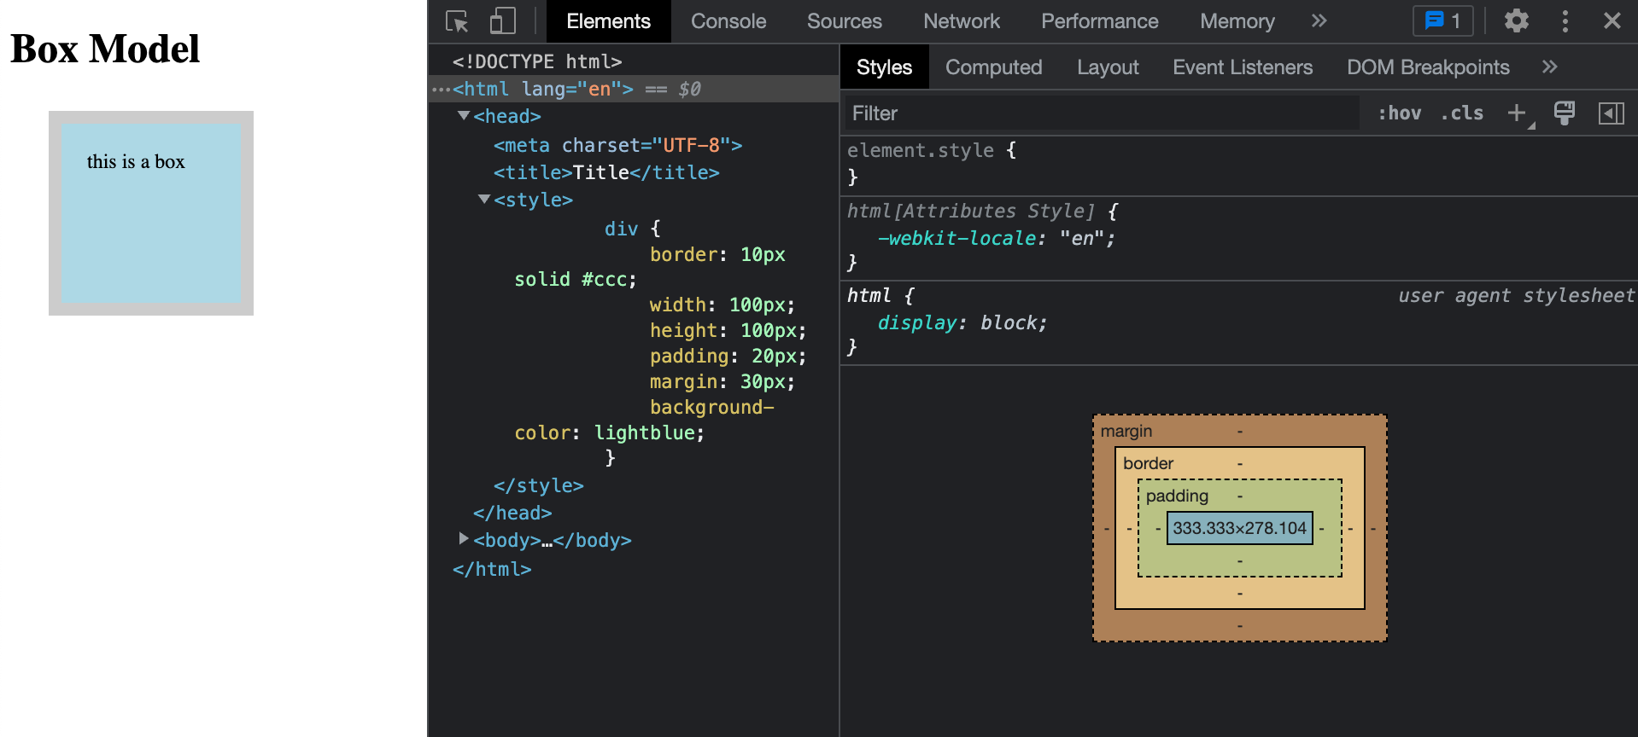Click the html[Attributes Style] selector
Image resolution: width=1638 pixels, height=737 pixels.
[971, 211]
